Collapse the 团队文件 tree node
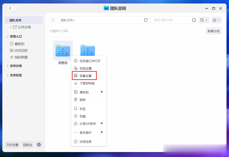 click(x=7, y=20)
